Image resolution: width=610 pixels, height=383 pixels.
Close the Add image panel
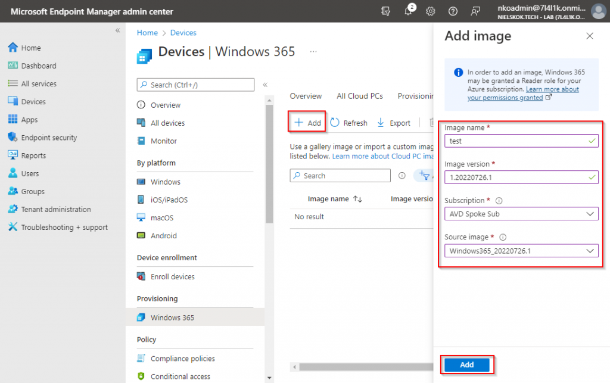pyautogui.click(x=590, y=36)
